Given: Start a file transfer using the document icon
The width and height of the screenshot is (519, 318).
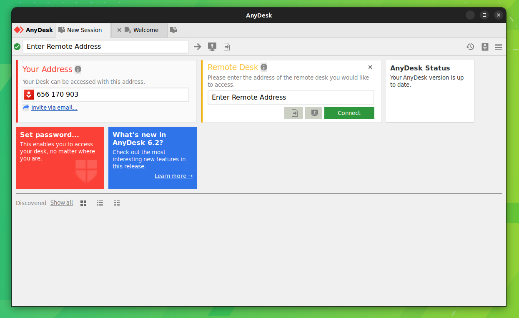Looking at the screenshot, I should coord(226,46).
